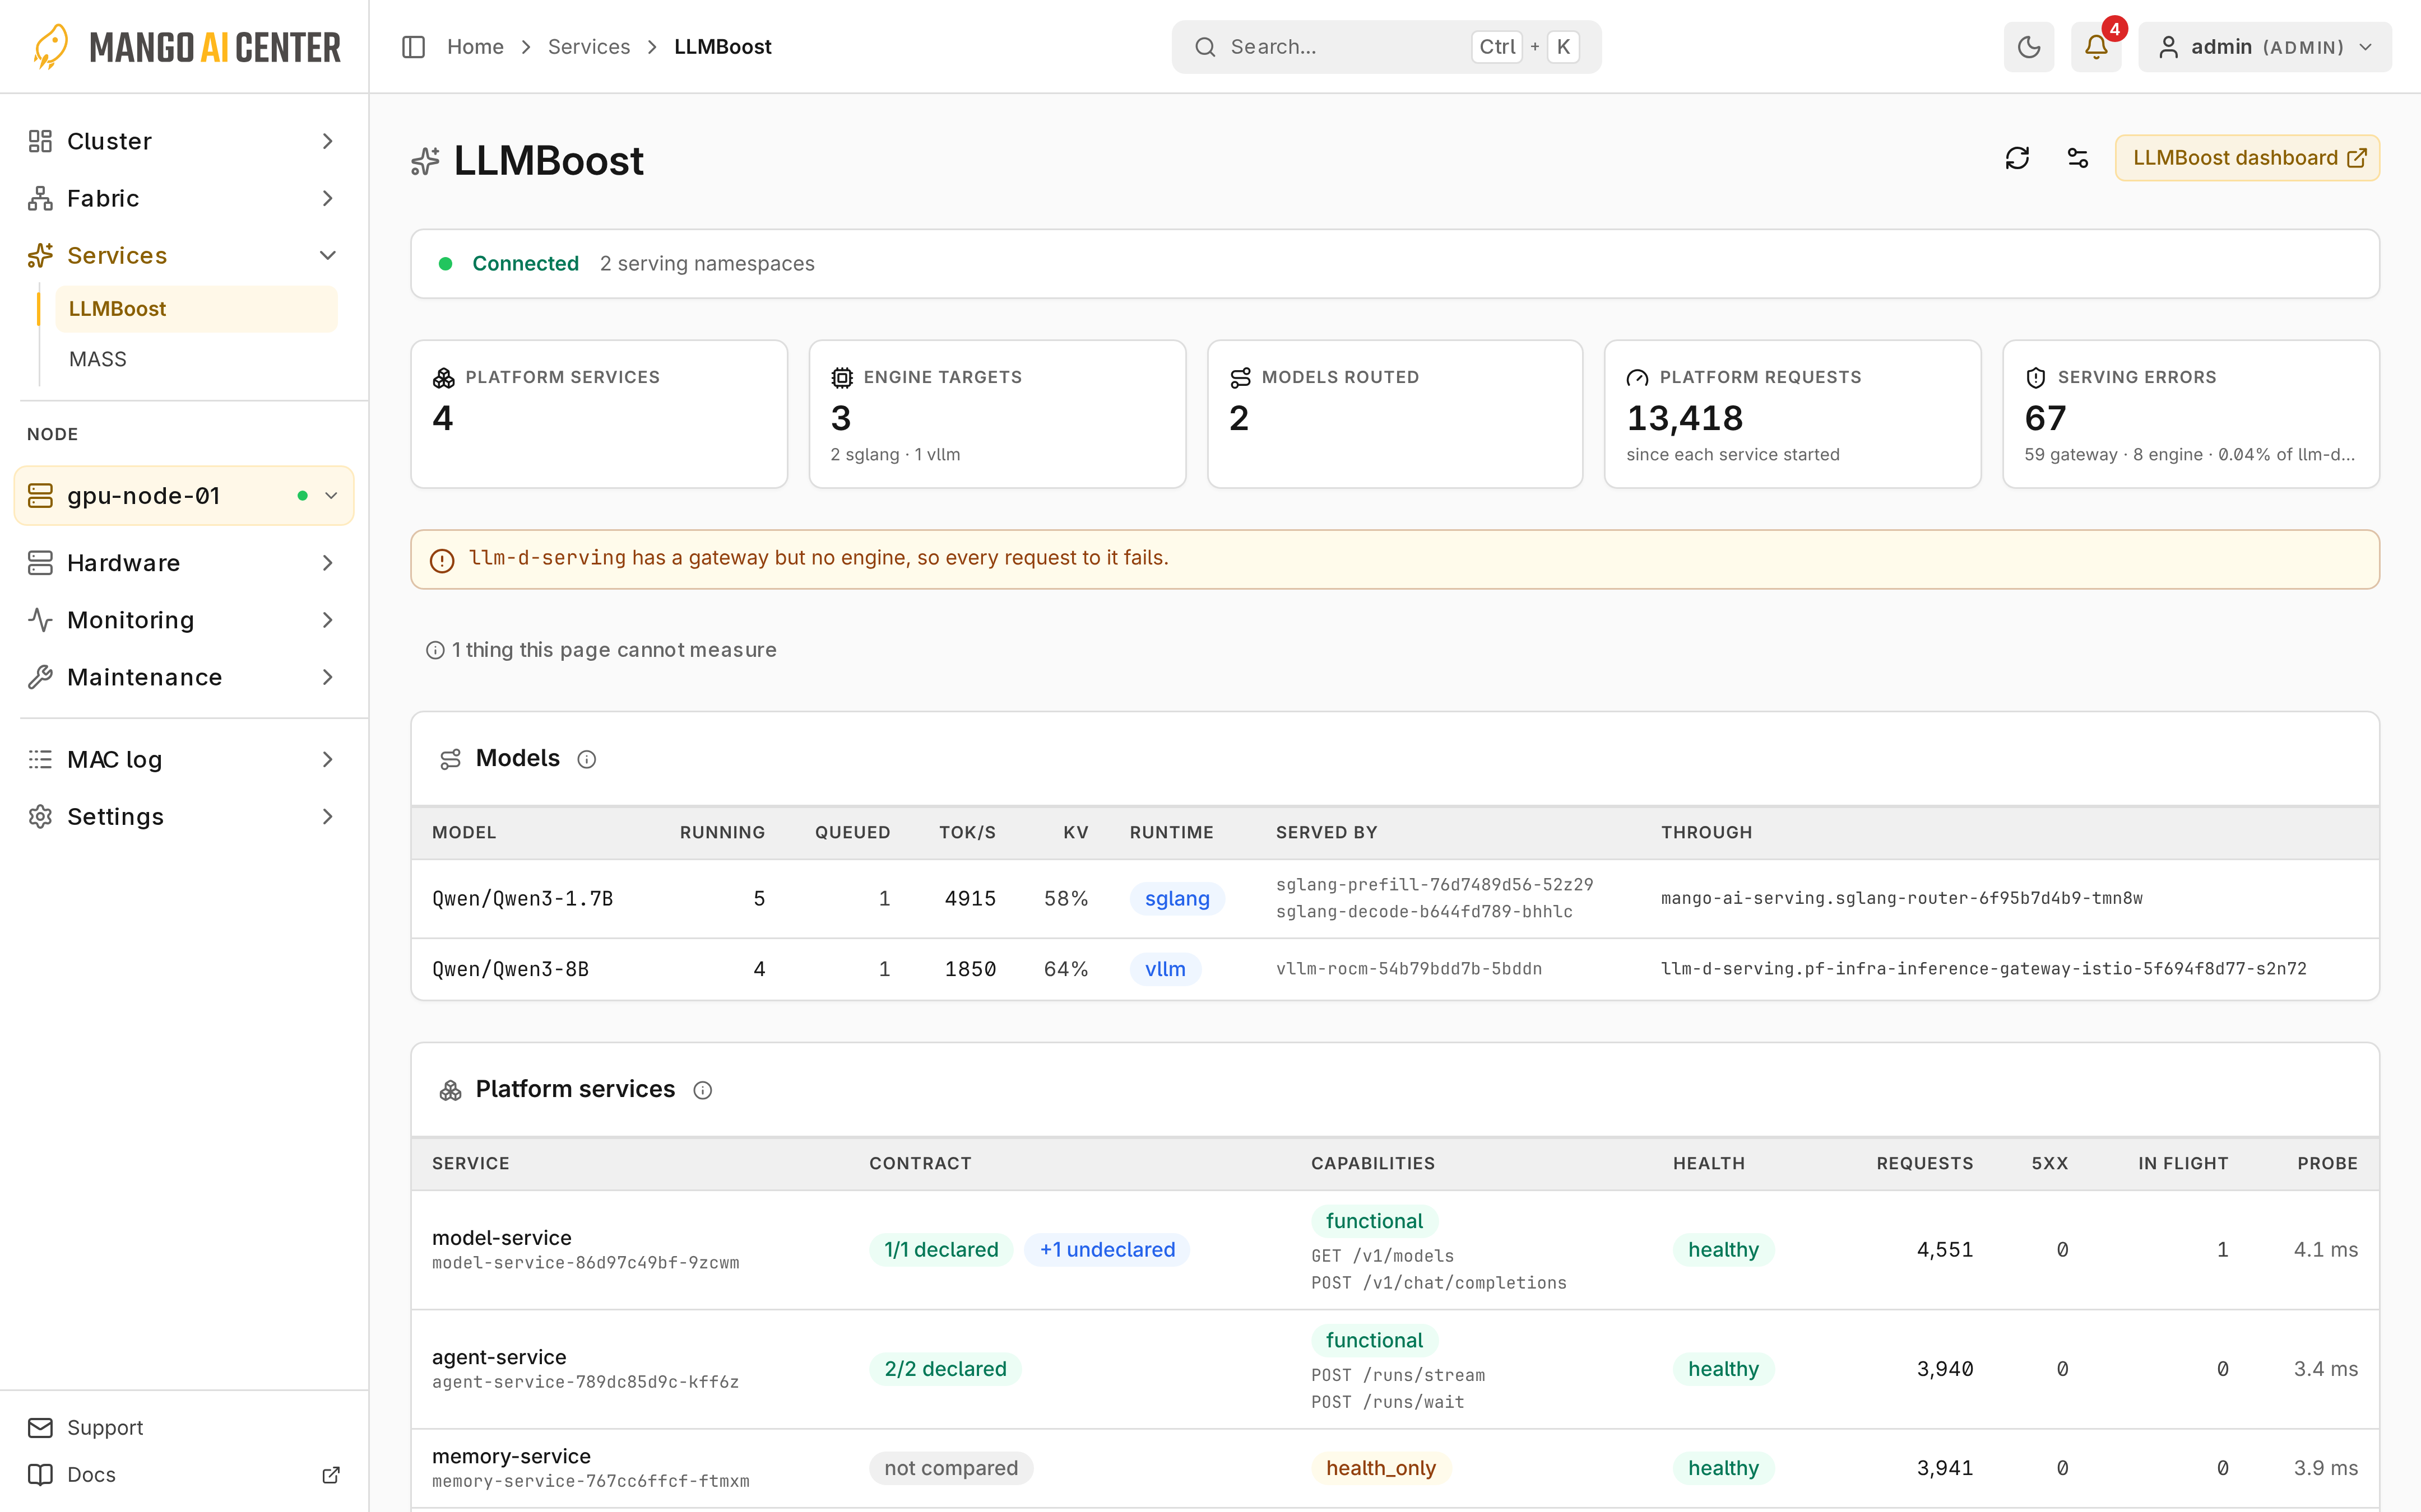Open the memory-service row
The height and width of the screenshot is (1512, 2421).
point(1394,1468)
